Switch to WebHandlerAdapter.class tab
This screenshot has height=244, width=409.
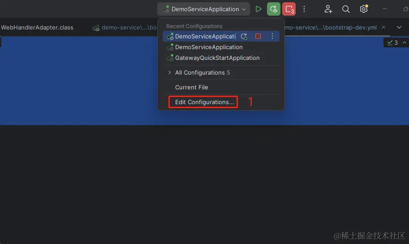pos(37,28)
